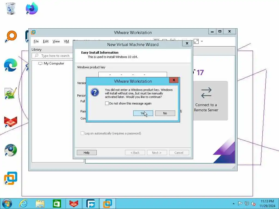This screenshot has height=209, width=279.
Task: Select My Computer in Library tree
Action: pyautogui.click(x=51, y=63)
